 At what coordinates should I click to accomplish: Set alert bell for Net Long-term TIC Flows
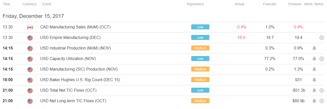click(x=314, y=101)
